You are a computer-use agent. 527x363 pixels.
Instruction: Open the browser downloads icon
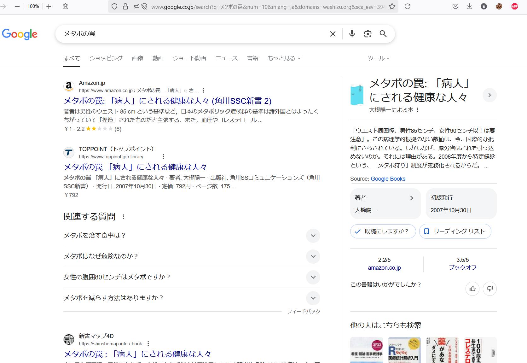point(469,6)
